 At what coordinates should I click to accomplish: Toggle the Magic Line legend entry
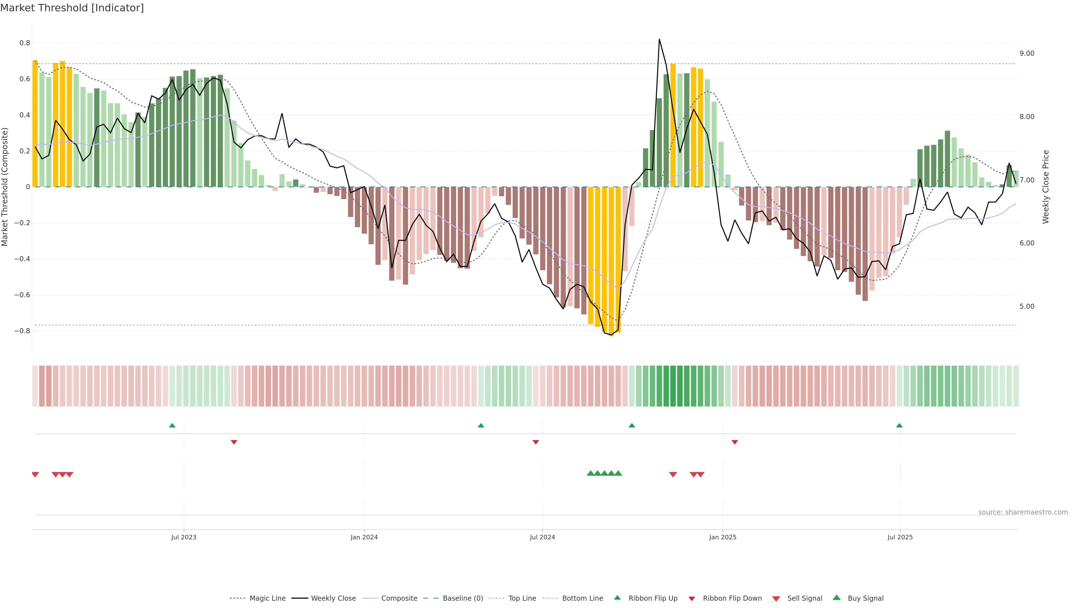[x=267, y=598]
